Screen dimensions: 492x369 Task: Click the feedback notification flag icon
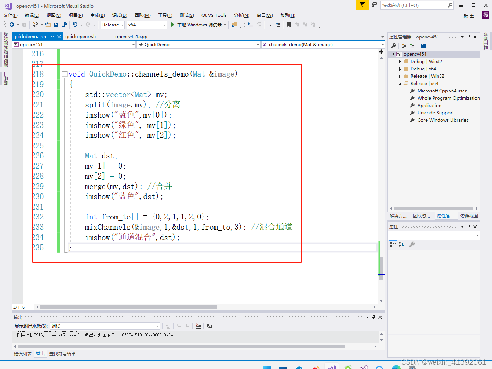(x=362, y=5)
